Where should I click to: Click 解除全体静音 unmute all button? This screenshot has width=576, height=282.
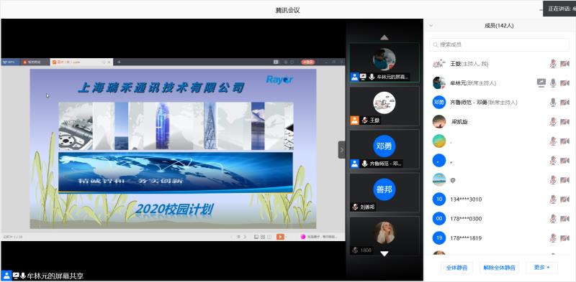(499, 268)
